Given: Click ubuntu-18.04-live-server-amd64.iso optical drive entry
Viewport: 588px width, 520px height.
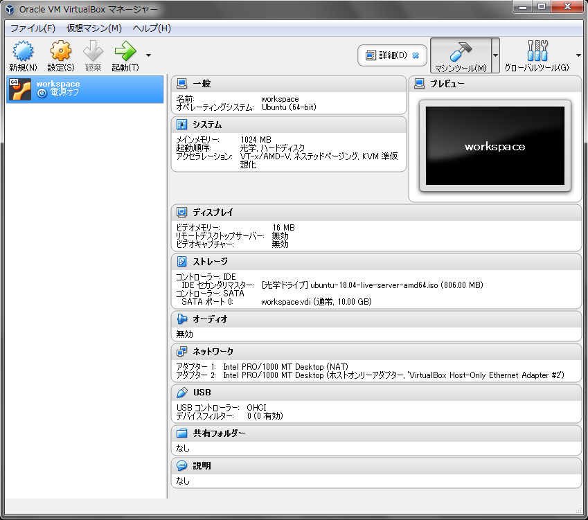Looking at the screenshot, I should 372,285.
